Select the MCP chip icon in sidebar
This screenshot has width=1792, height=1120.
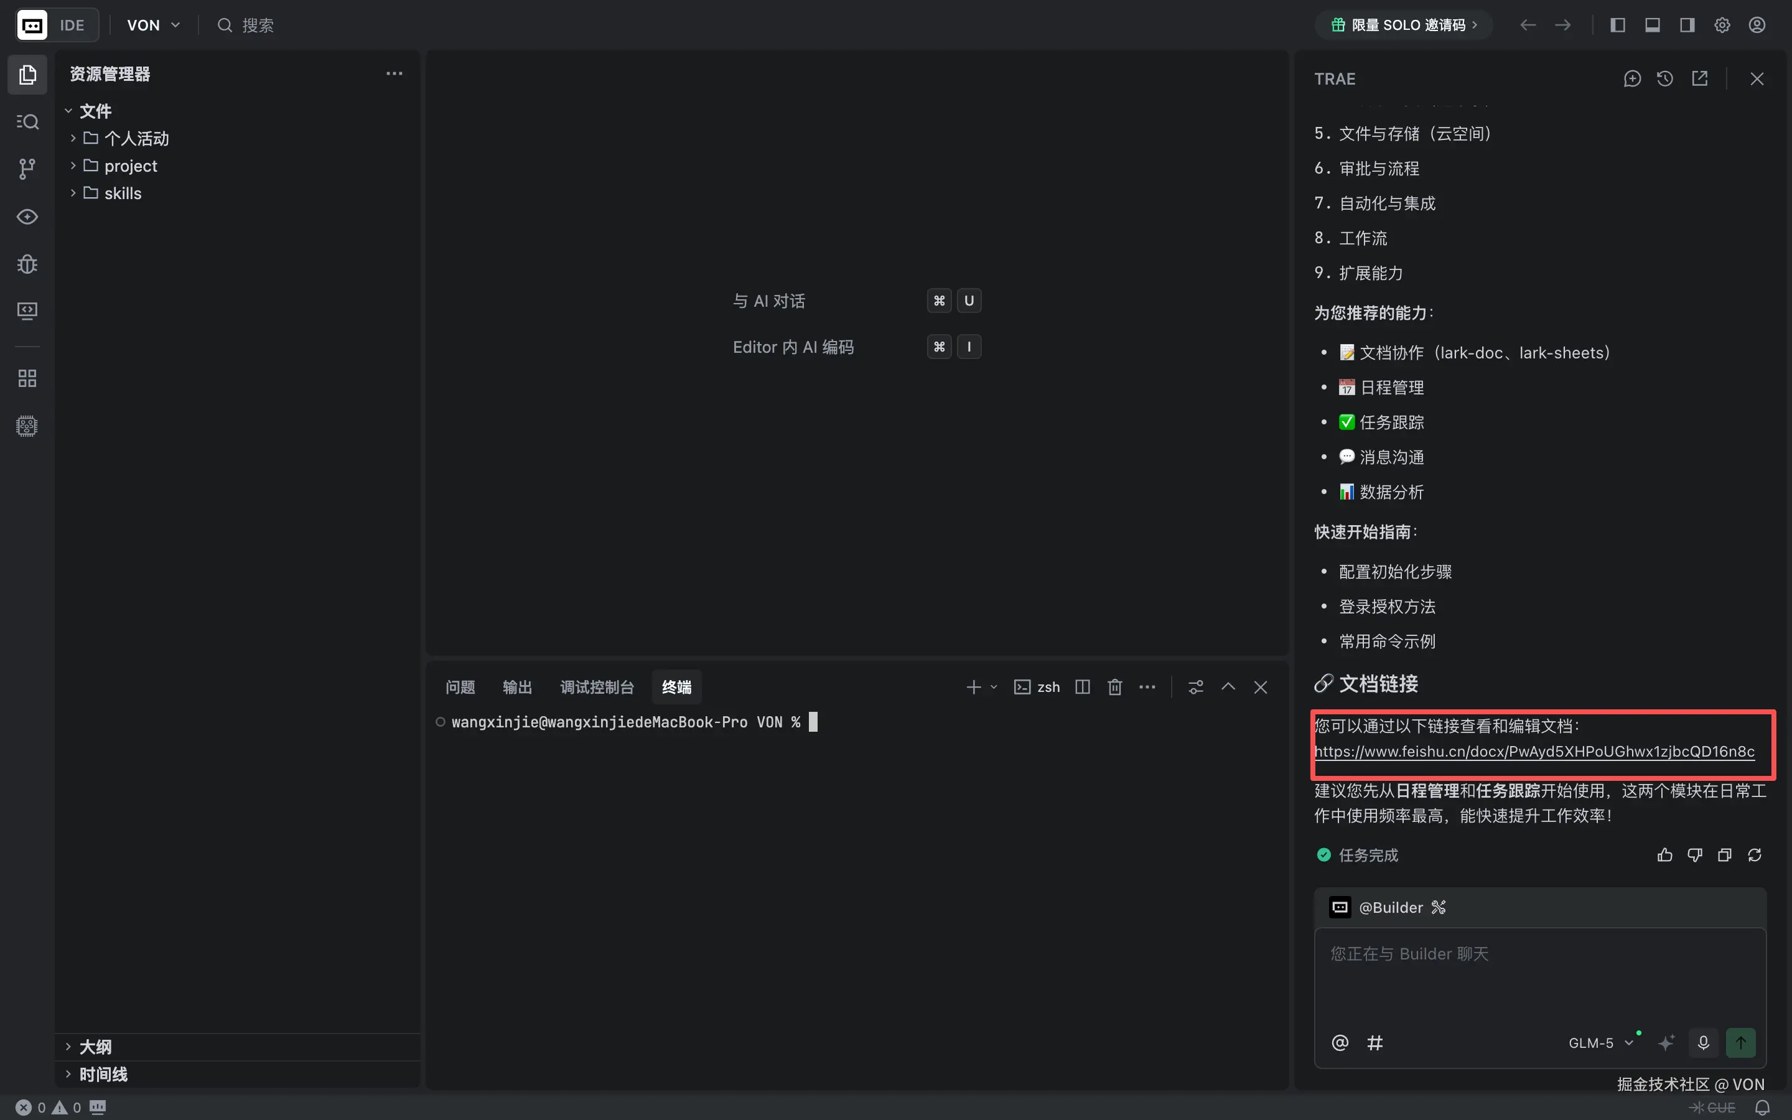tap(27, 425)
